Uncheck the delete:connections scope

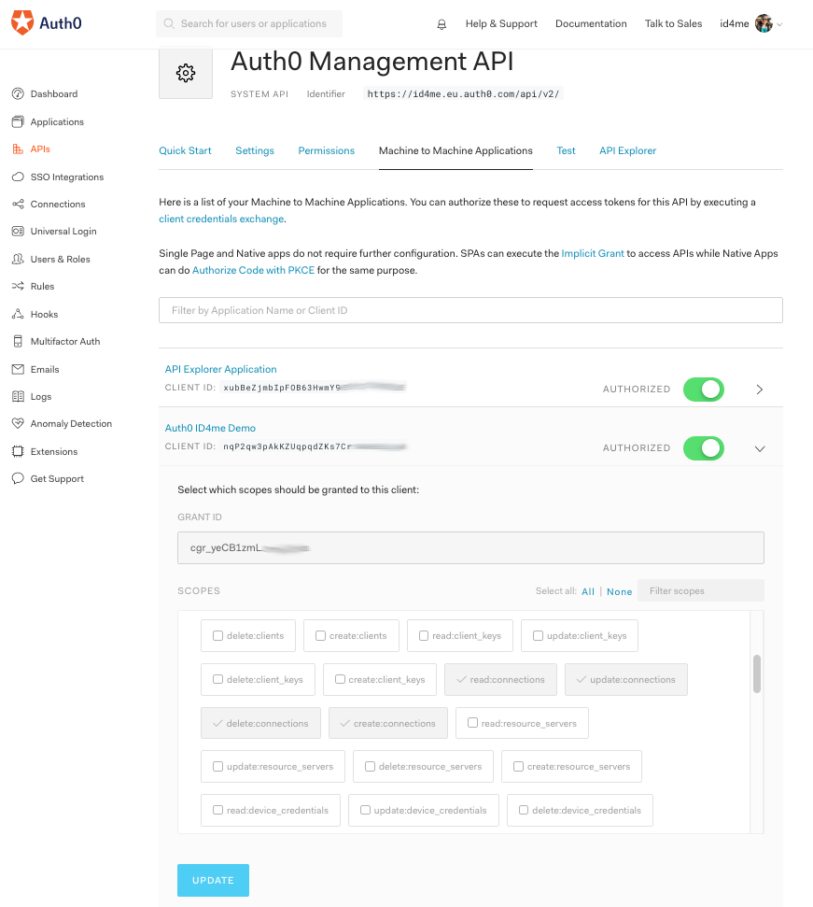[x=260, y=723]
